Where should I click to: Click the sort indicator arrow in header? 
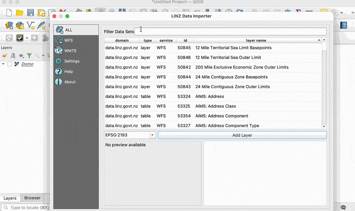[x=319, y=40]
